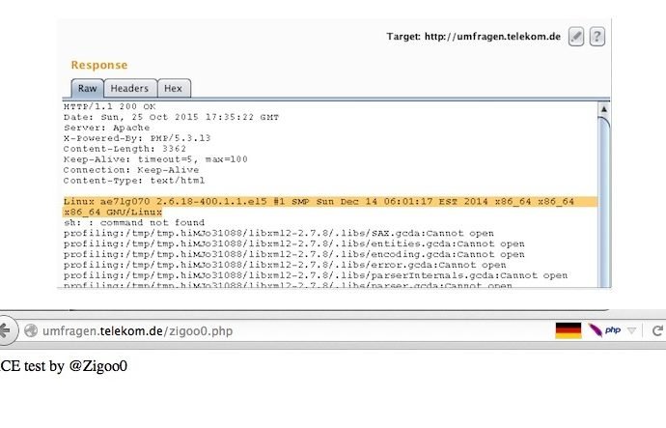
Task: Click the 'Content-Length: 3362' header line
Action: [x=125, y=149]
